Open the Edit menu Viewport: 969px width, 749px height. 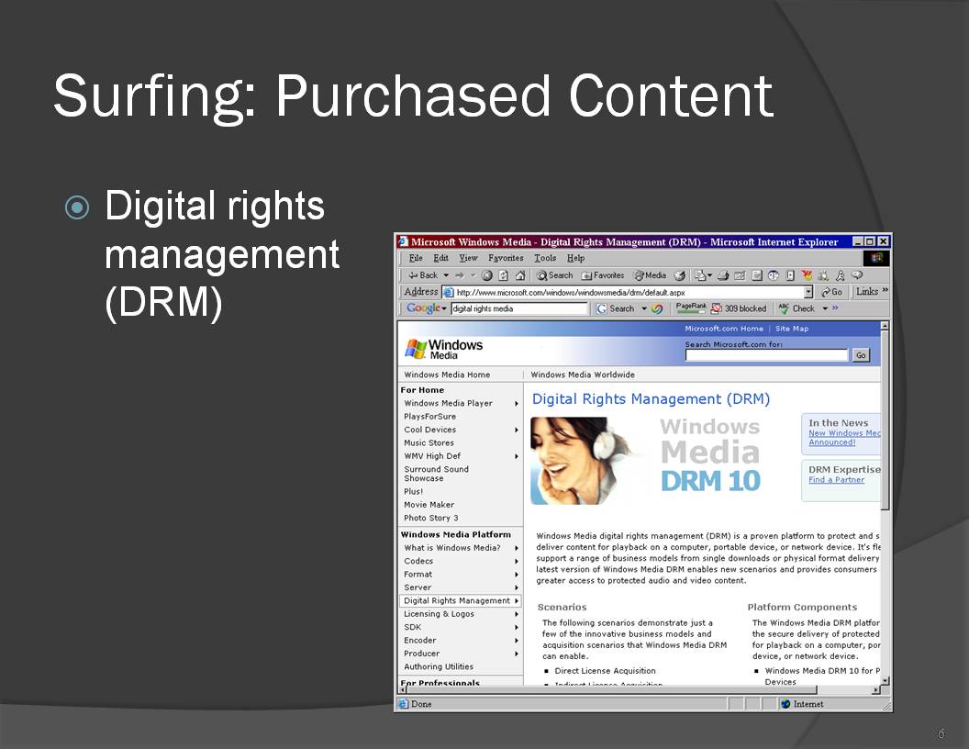click(440, 258)
